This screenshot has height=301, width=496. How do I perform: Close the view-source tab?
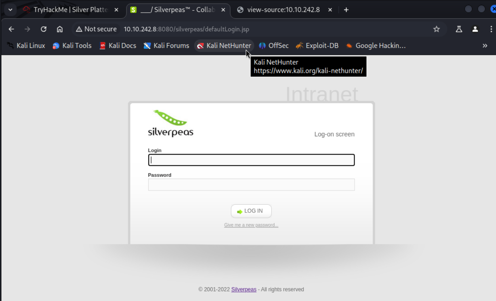(330, 10)
